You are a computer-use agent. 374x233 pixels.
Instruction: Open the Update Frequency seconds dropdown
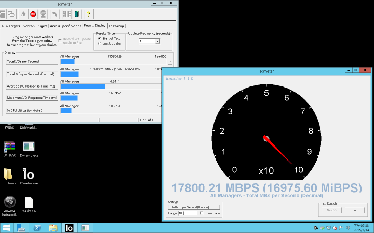pos(157,41)
